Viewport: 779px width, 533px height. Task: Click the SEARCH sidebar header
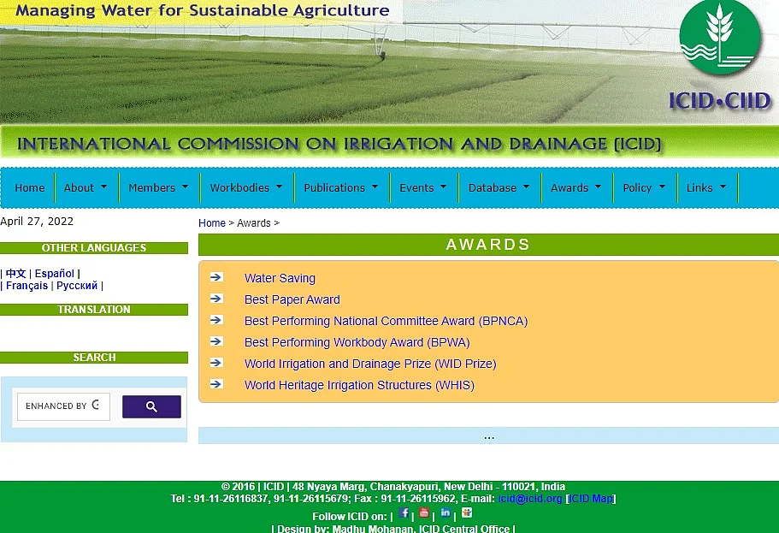(x=94, y=358)
